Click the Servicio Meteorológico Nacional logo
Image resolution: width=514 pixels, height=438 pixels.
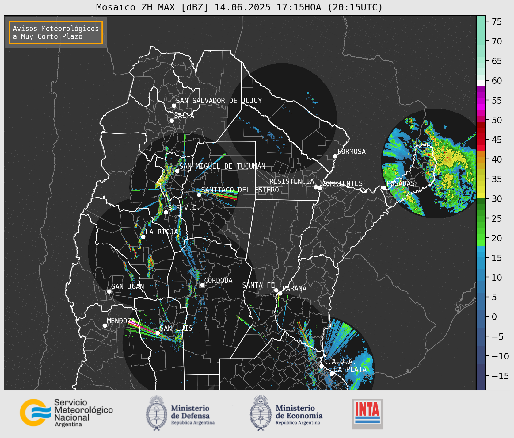66,413
